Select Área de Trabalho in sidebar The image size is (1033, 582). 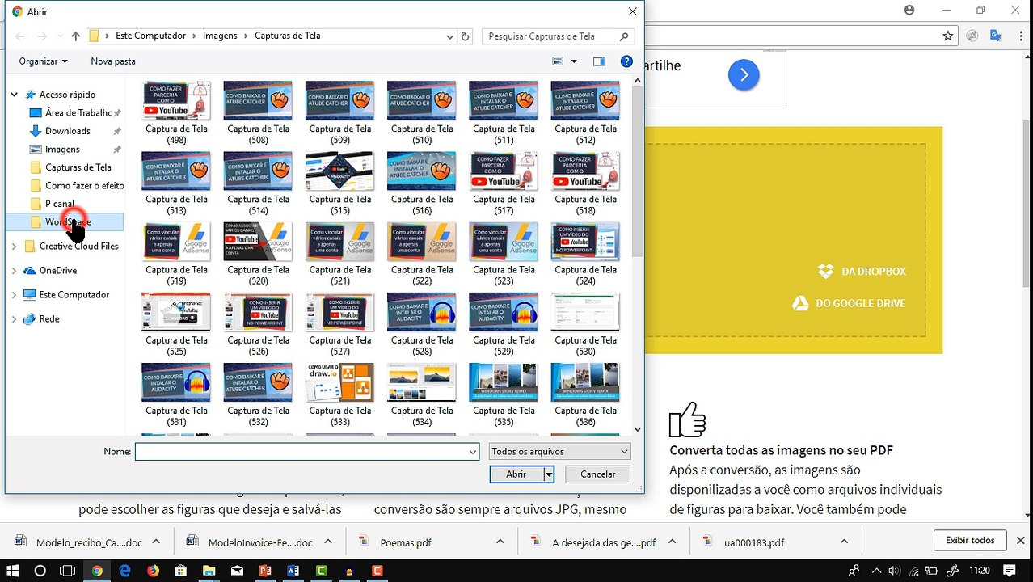pos(78,113)
